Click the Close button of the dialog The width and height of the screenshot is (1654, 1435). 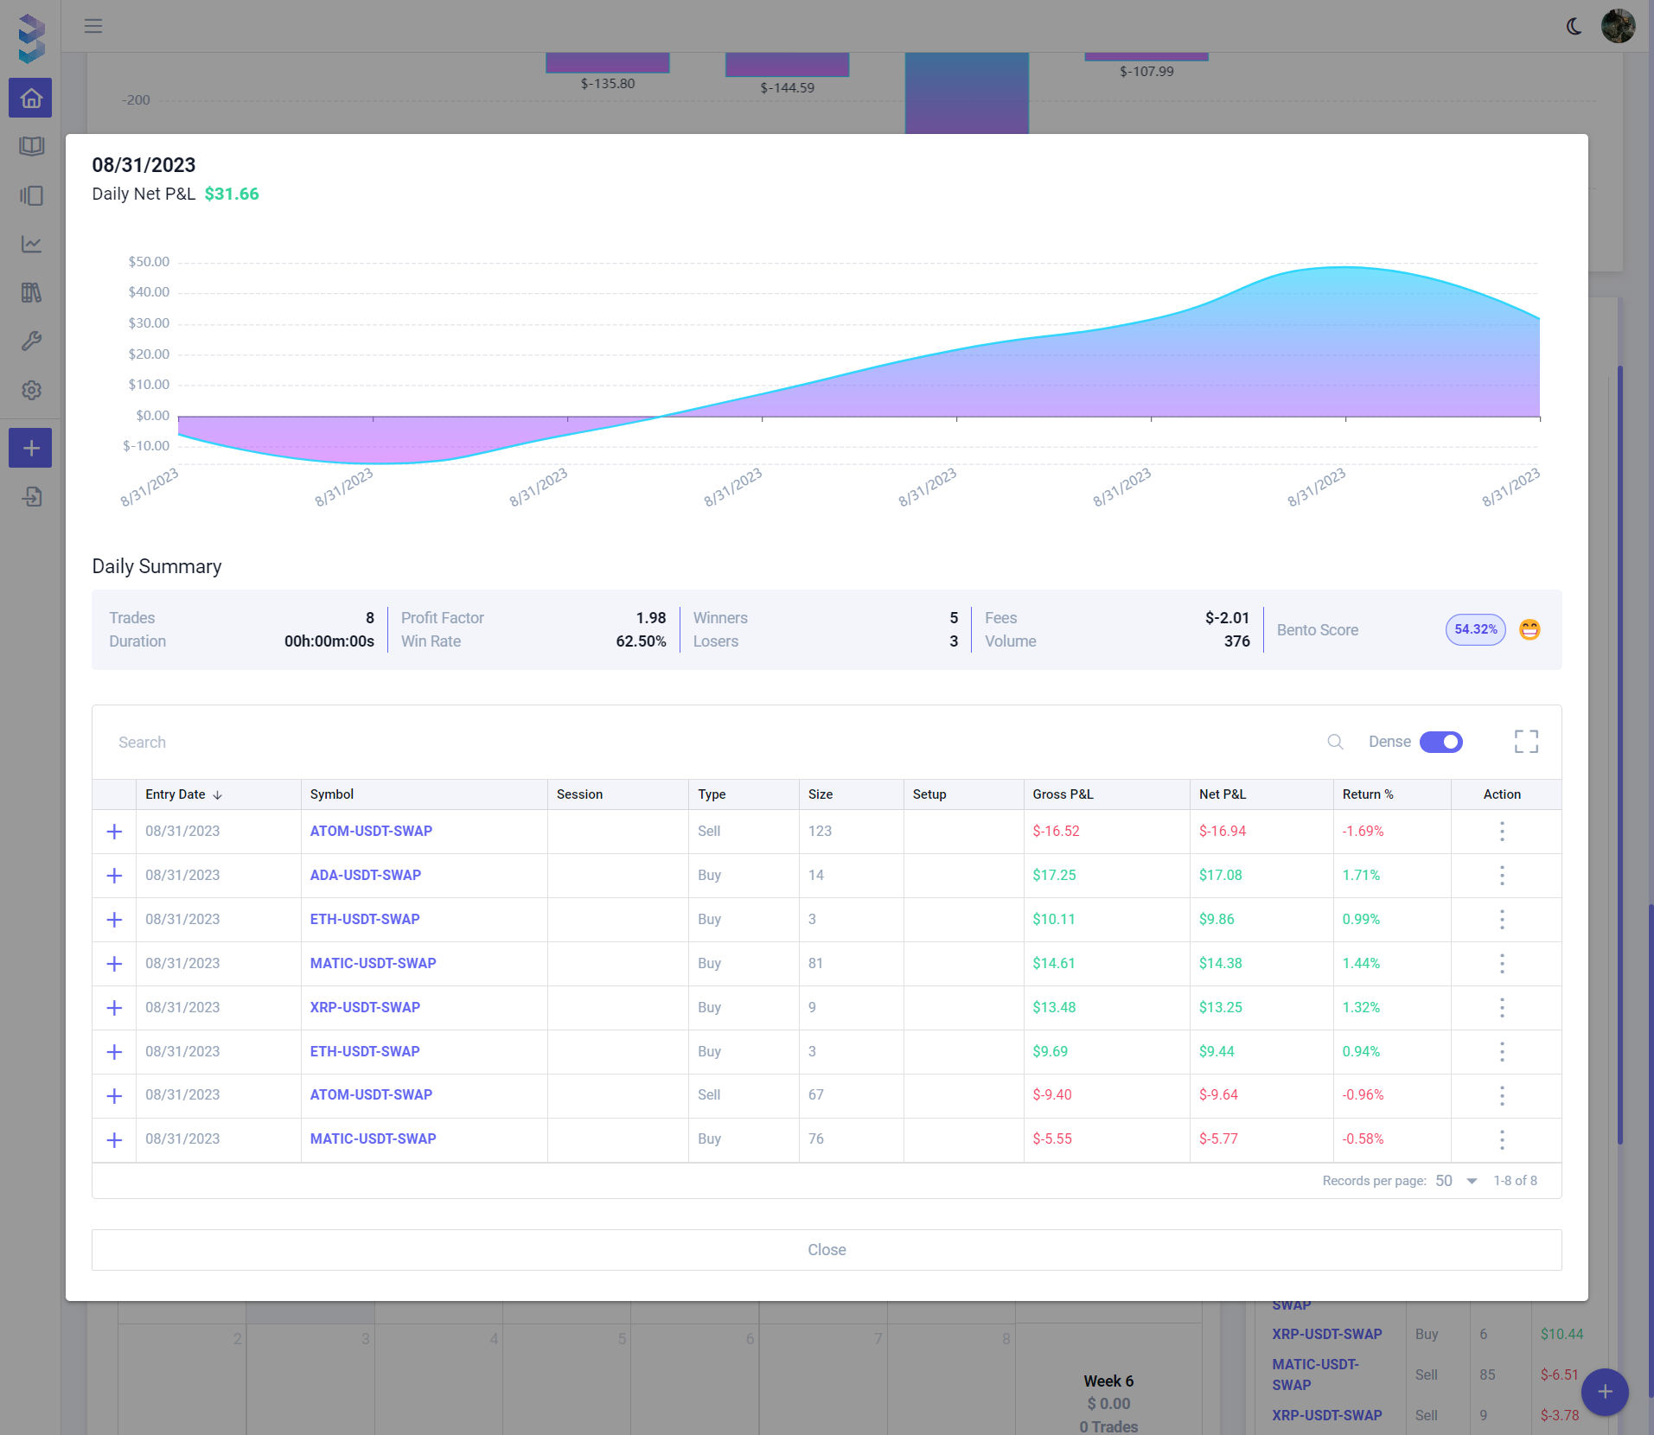[827, 1250]
